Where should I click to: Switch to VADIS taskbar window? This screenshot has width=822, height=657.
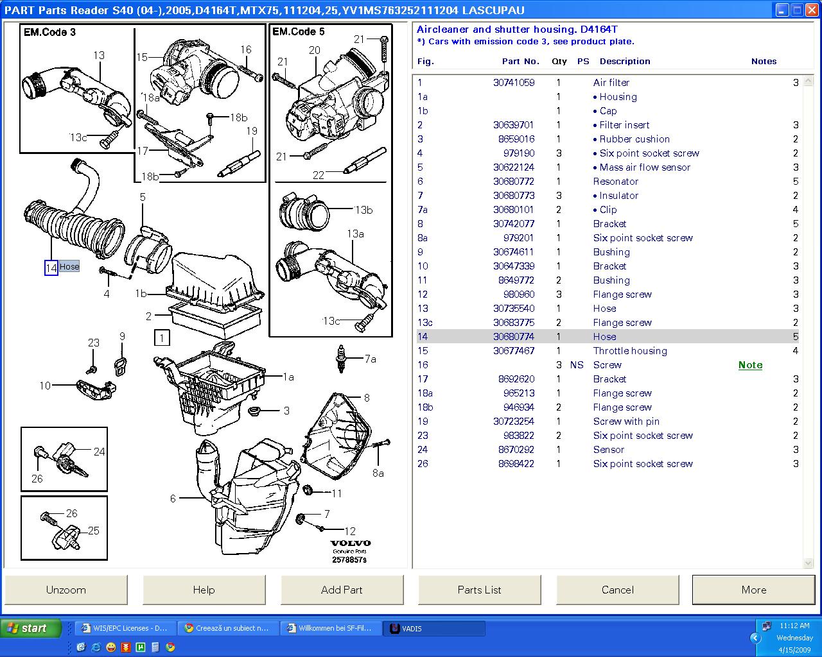tap(434, 628)
